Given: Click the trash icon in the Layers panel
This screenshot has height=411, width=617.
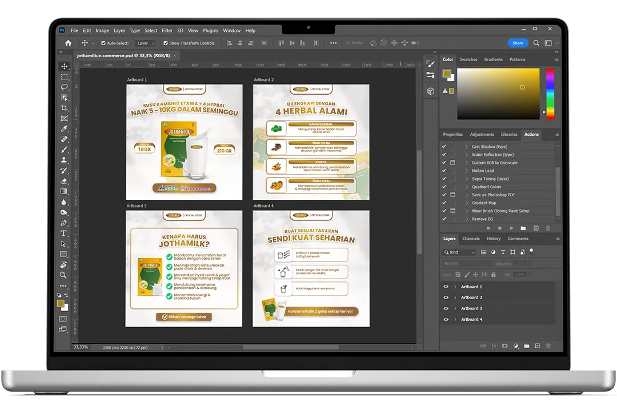Looking at the screenshot, I should (548, 346).
